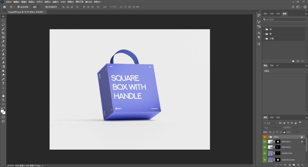Select the Horizontal Type tool
This screenshot has height=167, width=308.
pyautogui.click(x=3, y=83)
